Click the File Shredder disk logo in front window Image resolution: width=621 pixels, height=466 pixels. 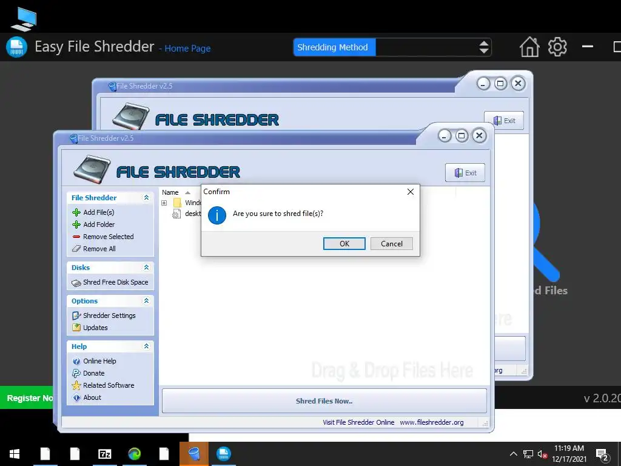coord(92,169)
